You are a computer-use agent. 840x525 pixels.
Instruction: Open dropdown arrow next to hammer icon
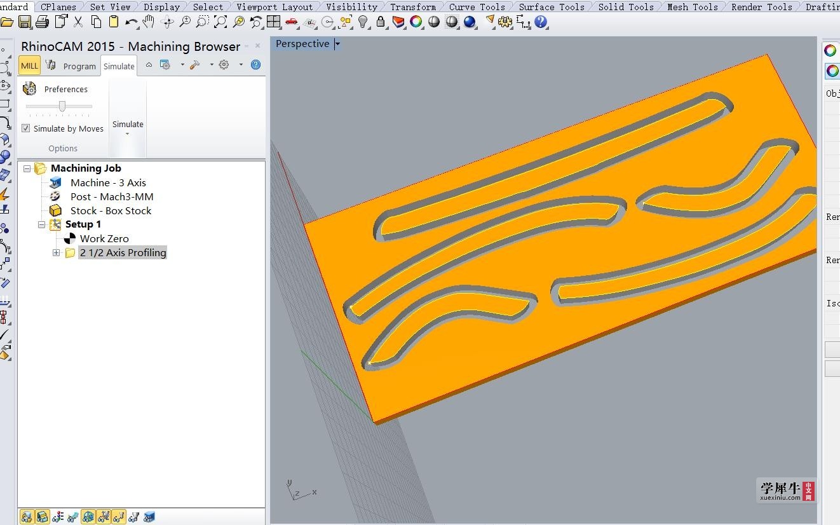(212, 65)
